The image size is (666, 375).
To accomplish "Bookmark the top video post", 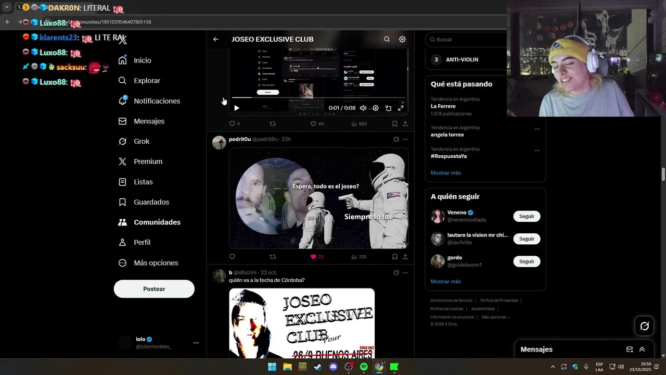I will 395,123.
